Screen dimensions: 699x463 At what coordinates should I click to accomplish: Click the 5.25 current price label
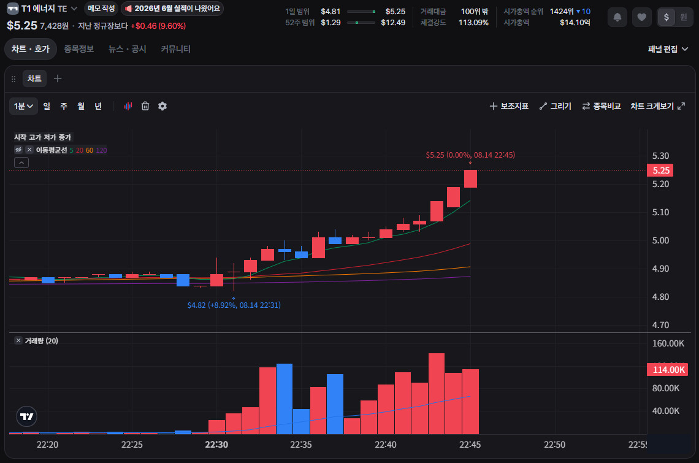[660, 170]
